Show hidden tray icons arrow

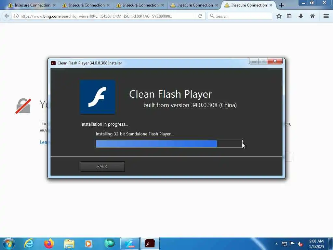coord(276,244)
